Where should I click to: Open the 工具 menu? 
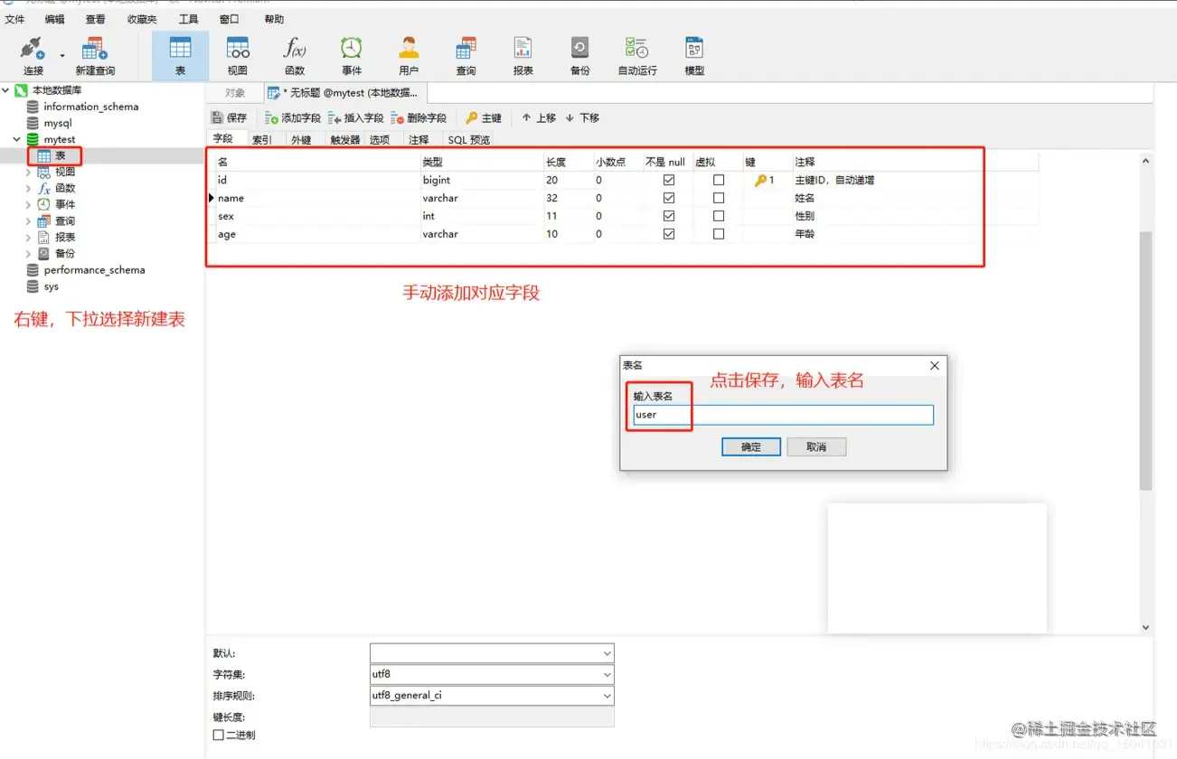click(x=188, y=18)
